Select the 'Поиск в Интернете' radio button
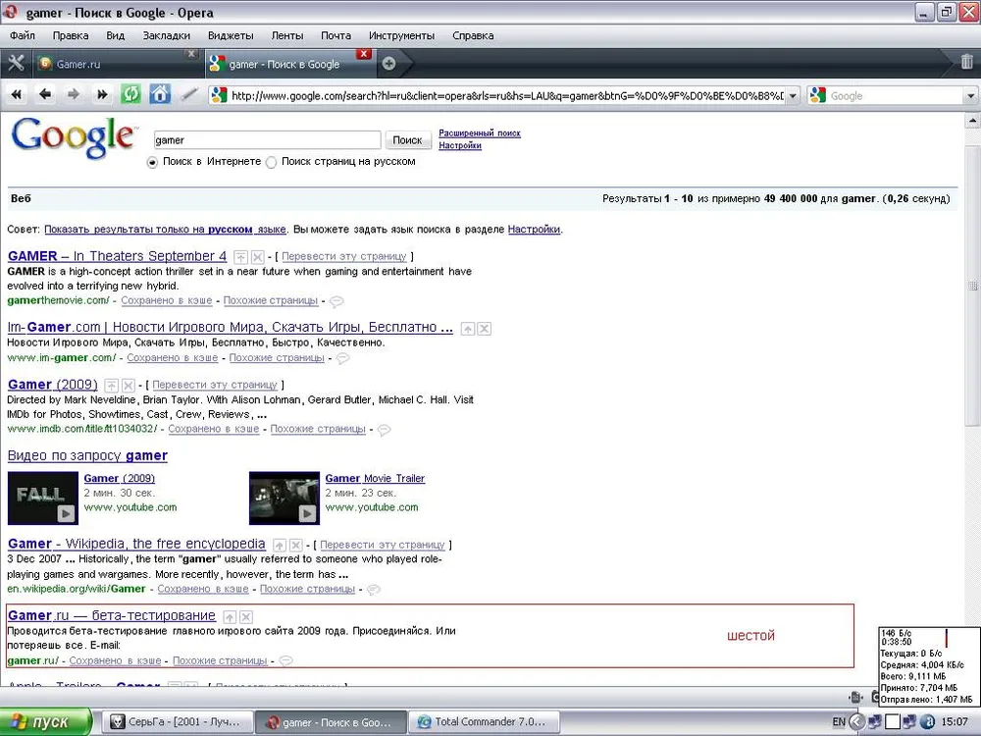Image resolution: width=981 pixels, height=736 pixels. pos(152,162)
